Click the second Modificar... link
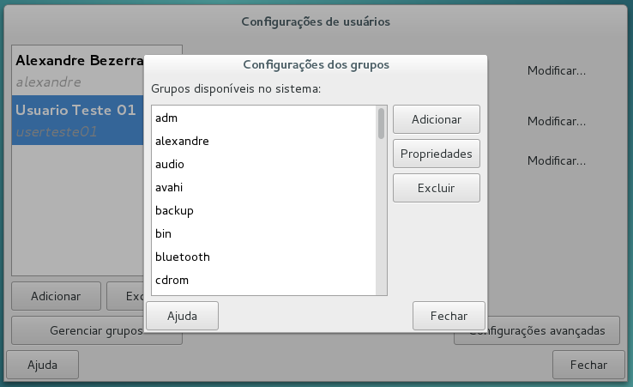This screenshot has height=387, width=633. (x=557, y=121)
